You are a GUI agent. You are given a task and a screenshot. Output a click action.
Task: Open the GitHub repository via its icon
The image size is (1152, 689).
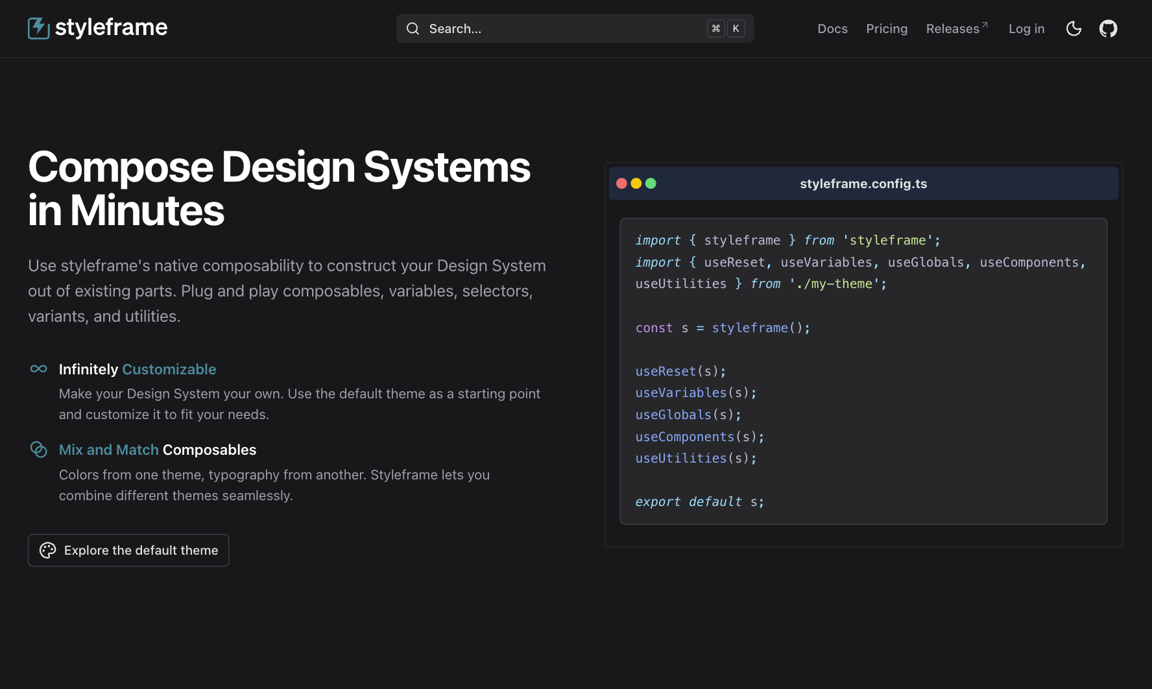point(1109,28)
